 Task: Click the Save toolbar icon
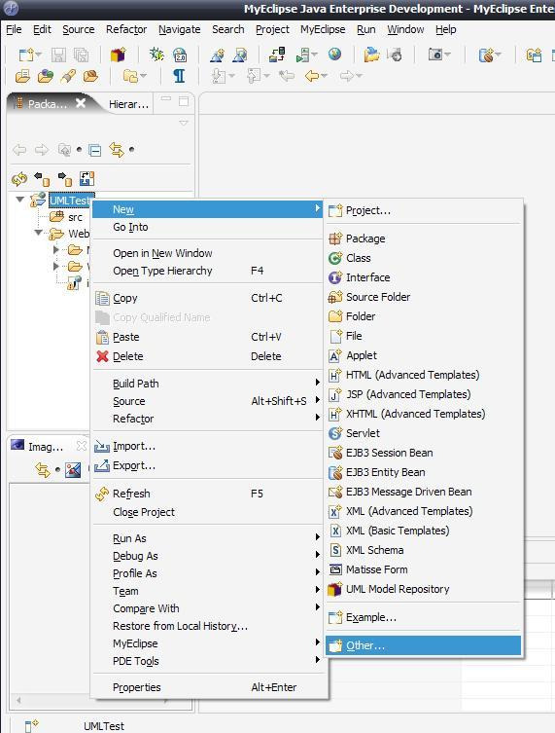58,55
